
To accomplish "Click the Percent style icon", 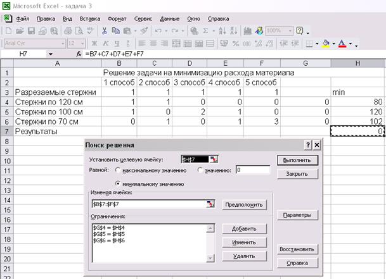I will point(236,44).
